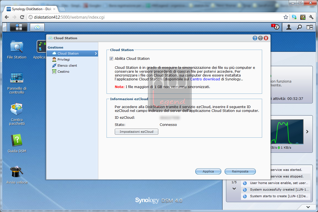Open Cestino section in sidebar
The image size is (318, 212).
click(72, 72)
